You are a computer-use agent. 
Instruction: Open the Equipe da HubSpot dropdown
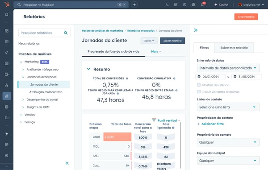[x=228, y=161]
